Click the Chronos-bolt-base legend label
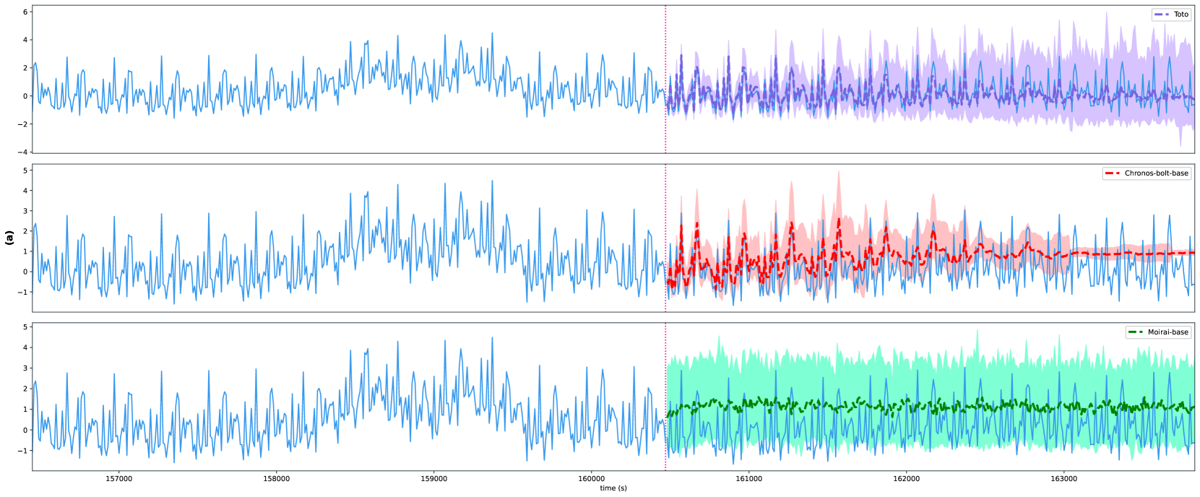This screenshot has width=1200, height=497. pos(1156,173)
